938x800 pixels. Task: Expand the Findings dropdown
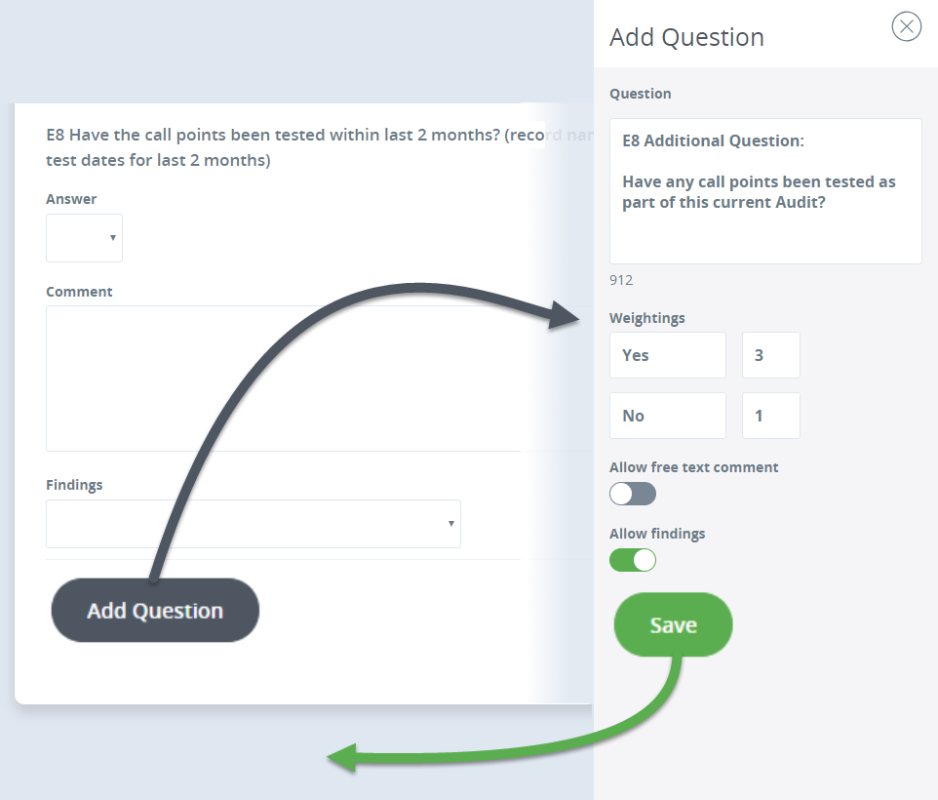point(254,524)
